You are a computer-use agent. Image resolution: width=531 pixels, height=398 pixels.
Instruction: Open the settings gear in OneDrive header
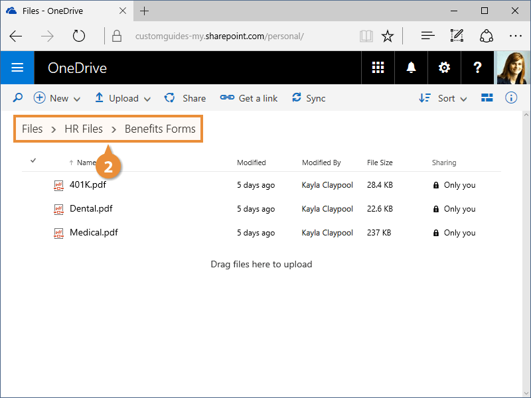point(444,68)
